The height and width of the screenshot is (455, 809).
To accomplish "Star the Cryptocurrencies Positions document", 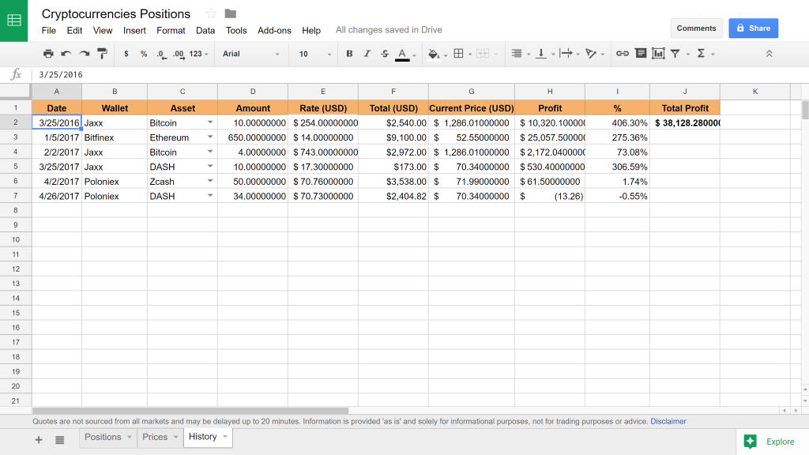I will tap(211, 14).
